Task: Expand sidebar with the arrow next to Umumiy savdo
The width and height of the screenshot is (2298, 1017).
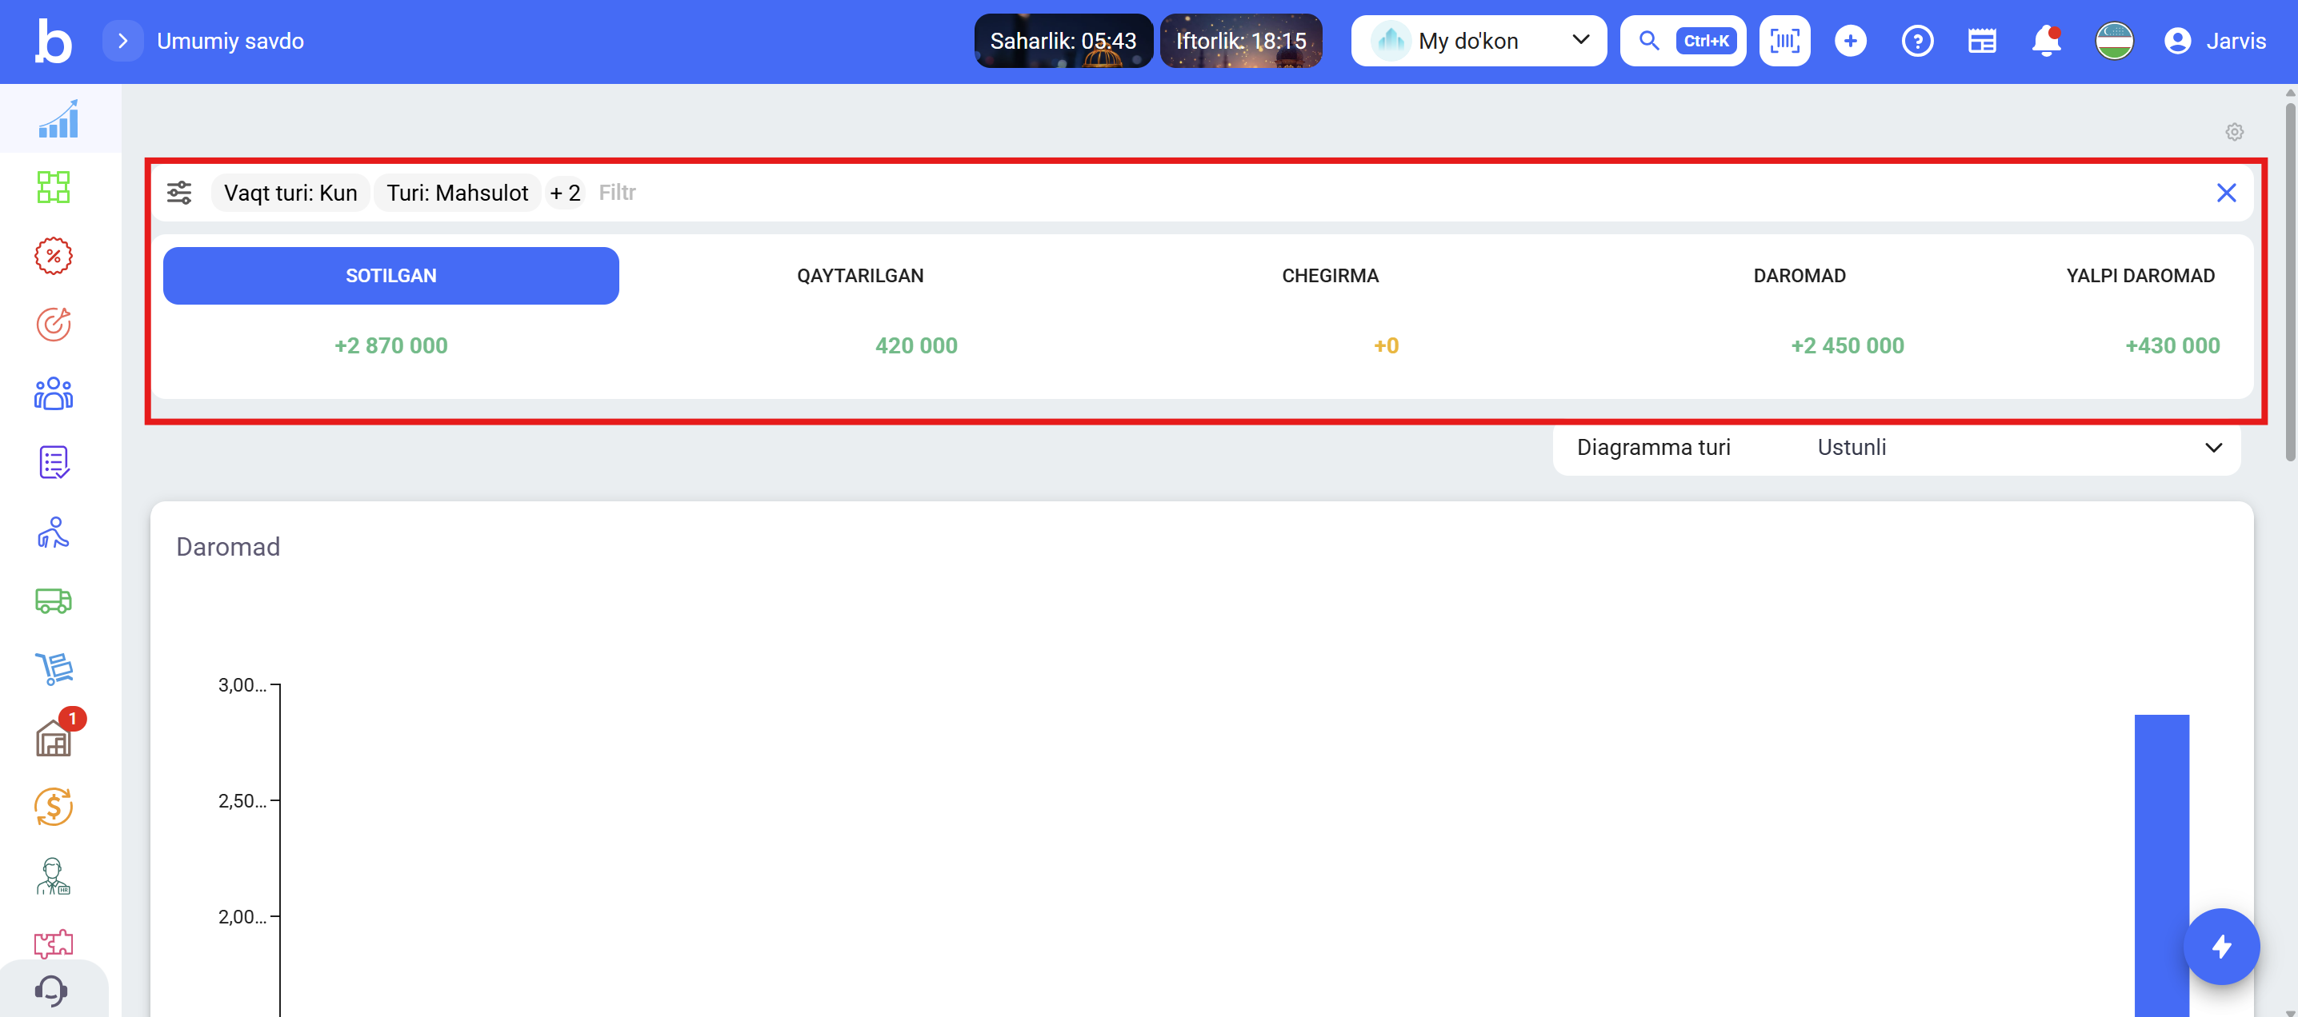Action: click(123, 41)
